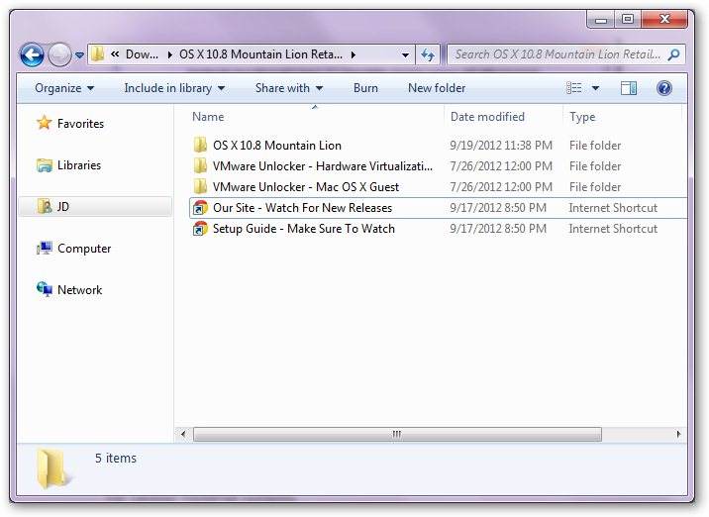Click the Favorites star icon
Image resolution: width=709 pixels, height=517 pixels.
45,122
